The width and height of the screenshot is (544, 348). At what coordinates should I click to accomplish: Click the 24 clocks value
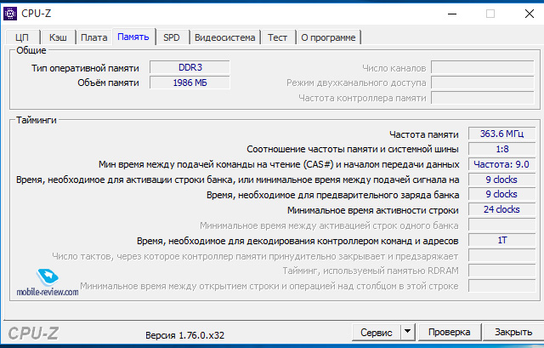pos(501,209)
